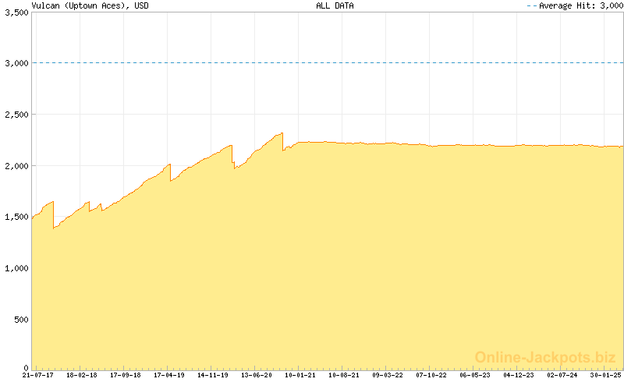Image resolution: width=624 pixels, height=382 pixels.
Task: Click the 3,500 value on y-axis
Action: (x=14, y=12)
